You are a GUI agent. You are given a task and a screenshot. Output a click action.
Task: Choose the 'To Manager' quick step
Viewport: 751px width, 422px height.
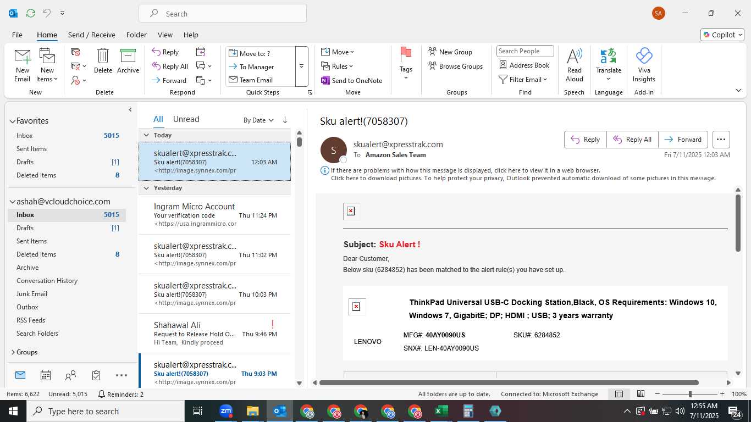point(260,66)
